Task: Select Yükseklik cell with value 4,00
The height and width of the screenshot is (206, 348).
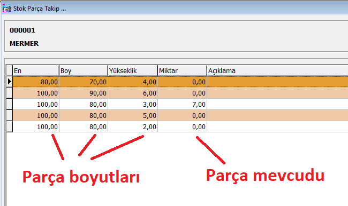Action: (x=133, y=82)
